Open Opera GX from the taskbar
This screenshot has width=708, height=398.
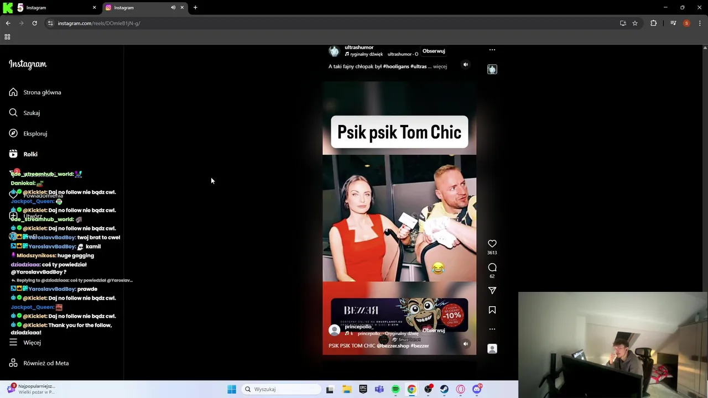(461, 389)
